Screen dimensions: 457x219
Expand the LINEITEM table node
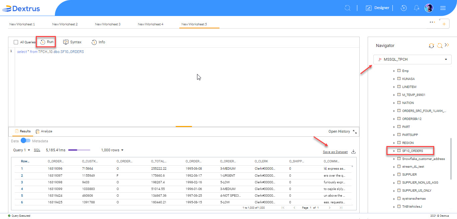point(394,87)
